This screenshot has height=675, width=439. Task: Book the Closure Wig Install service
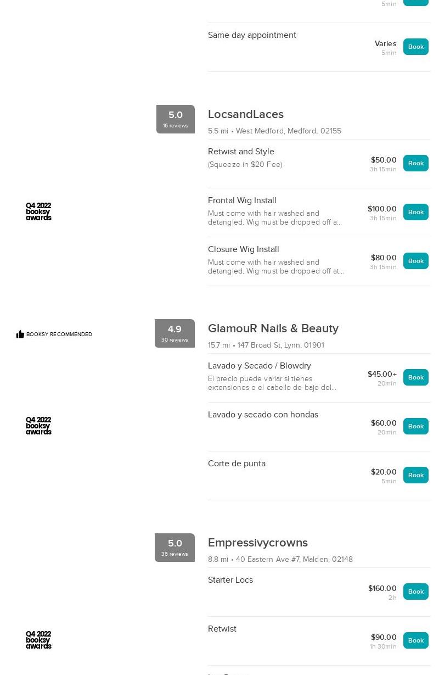(415, 261)
